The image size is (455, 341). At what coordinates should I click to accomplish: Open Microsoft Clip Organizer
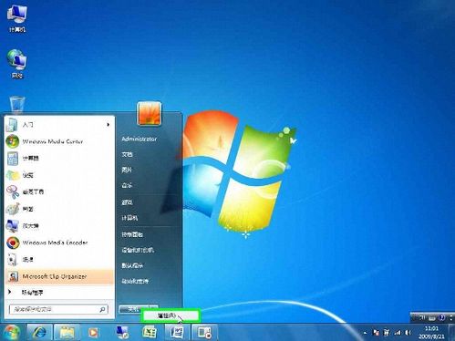pos(59,276)
